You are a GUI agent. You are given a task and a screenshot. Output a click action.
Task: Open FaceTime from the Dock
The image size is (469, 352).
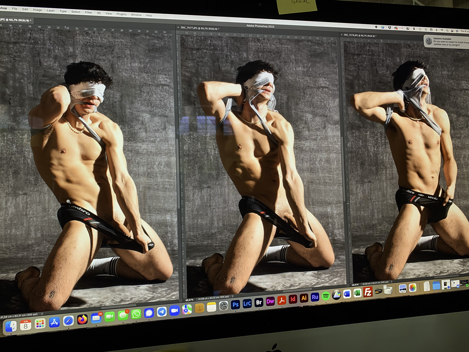coord(109,317)
